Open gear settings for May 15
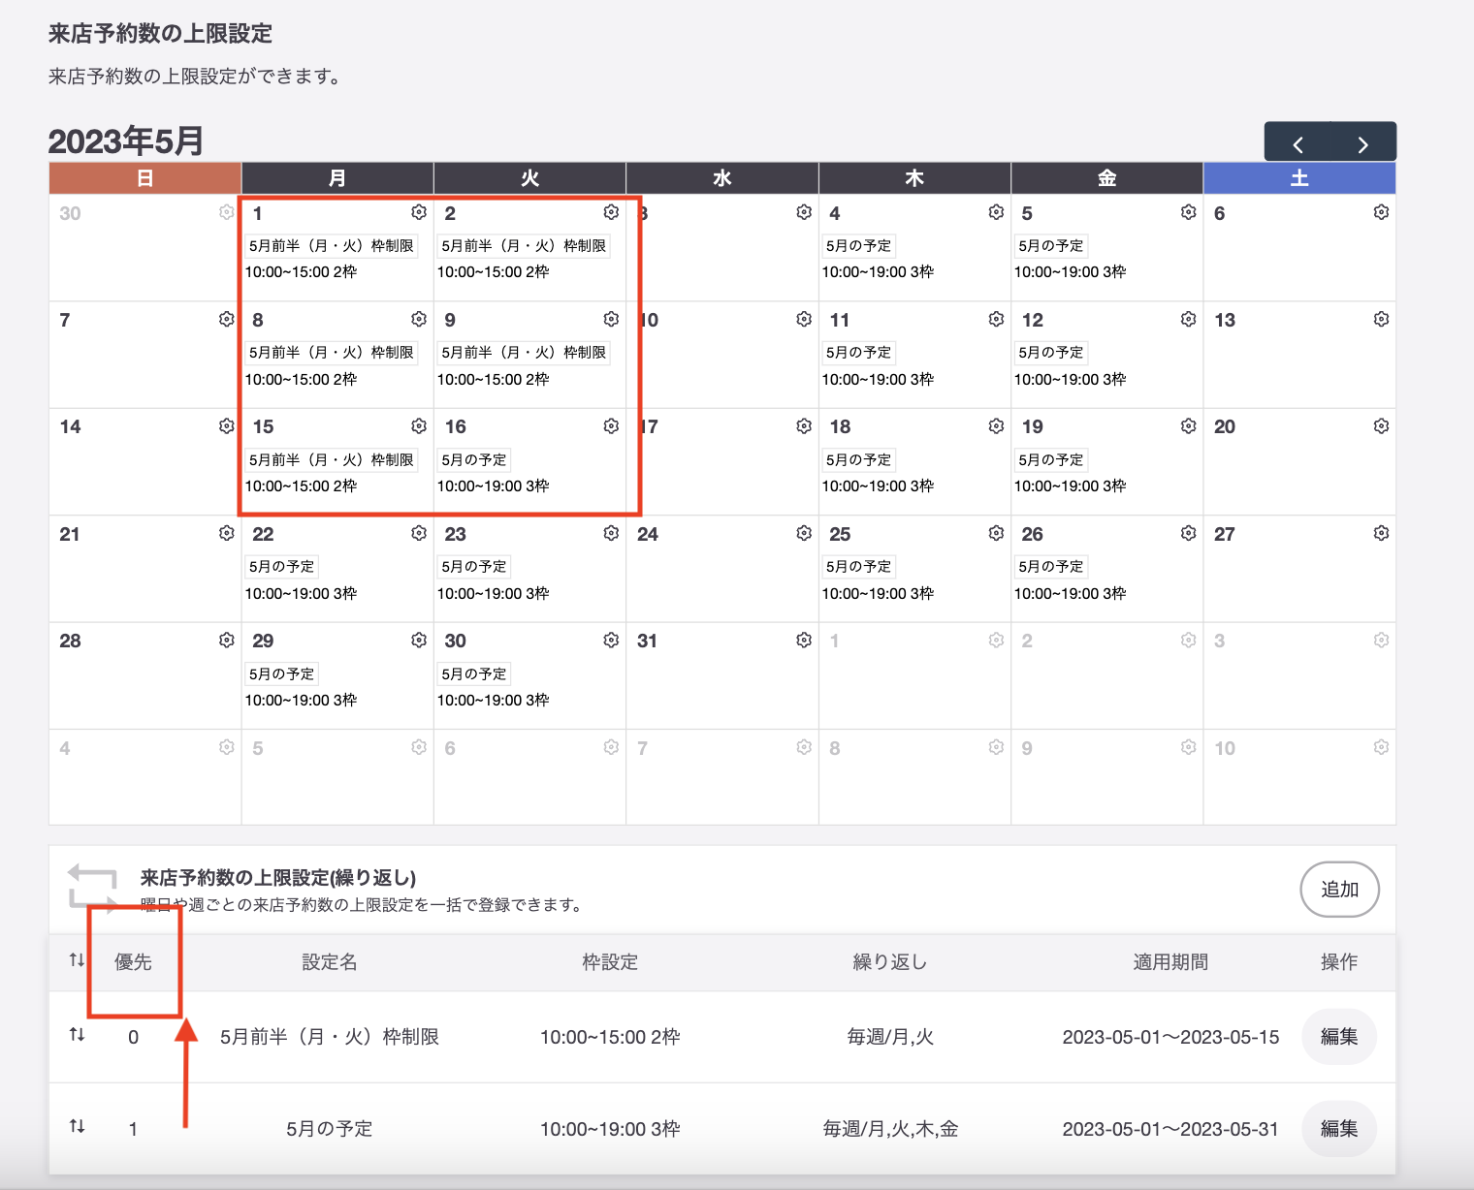Screen dimensions: 1474x1190 [x=419, y=425]
